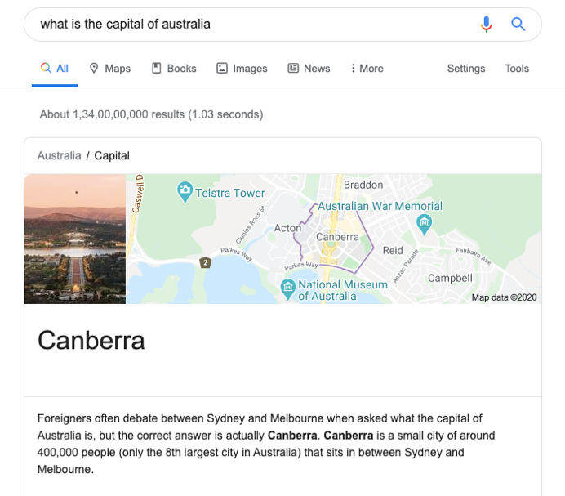The width and height of the screenshot is (565, 496).
Task: Switch to the Books tab
Action: [x=174, y=69]
